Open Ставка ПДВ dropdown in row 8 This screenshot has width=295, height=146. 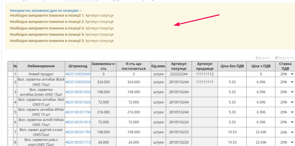[286, 142]
